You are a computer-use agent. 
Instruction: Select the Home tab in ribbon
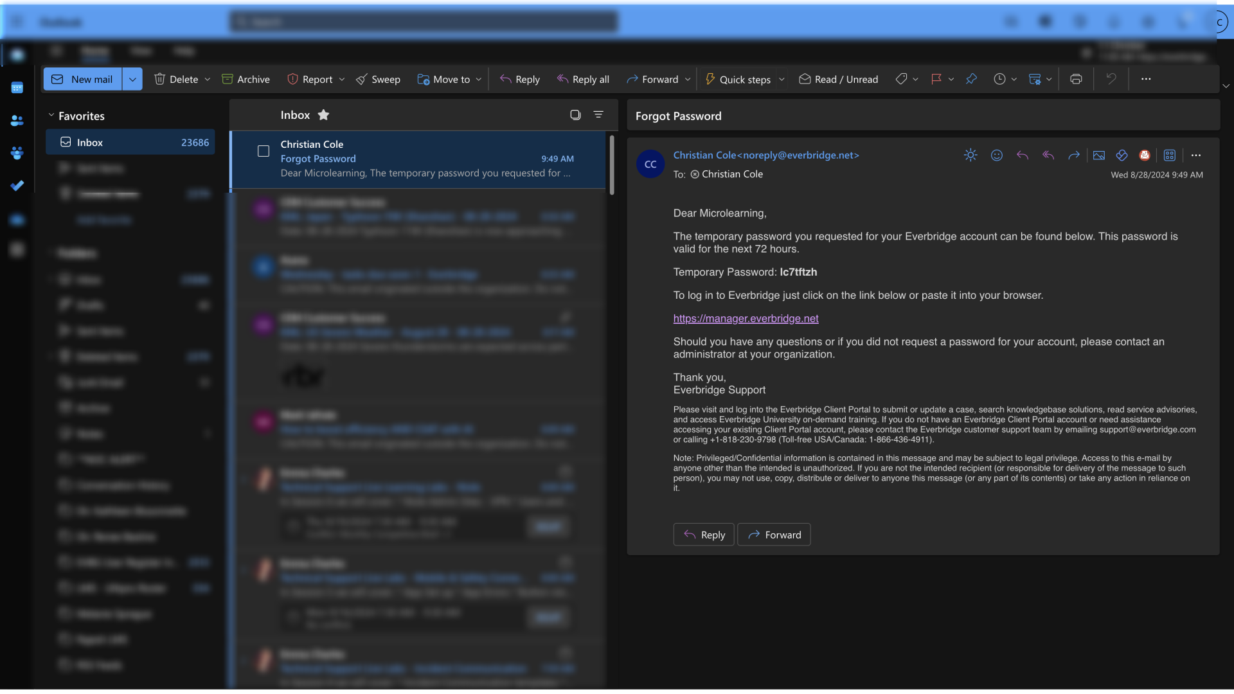pyautogui.click(x=94, y=51)
